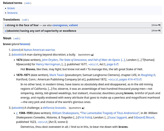Image resolution: width=164 pixels, height=131 pixels.
Task: Follow the 'courageous' see-also link
Action: click(60, 25)
